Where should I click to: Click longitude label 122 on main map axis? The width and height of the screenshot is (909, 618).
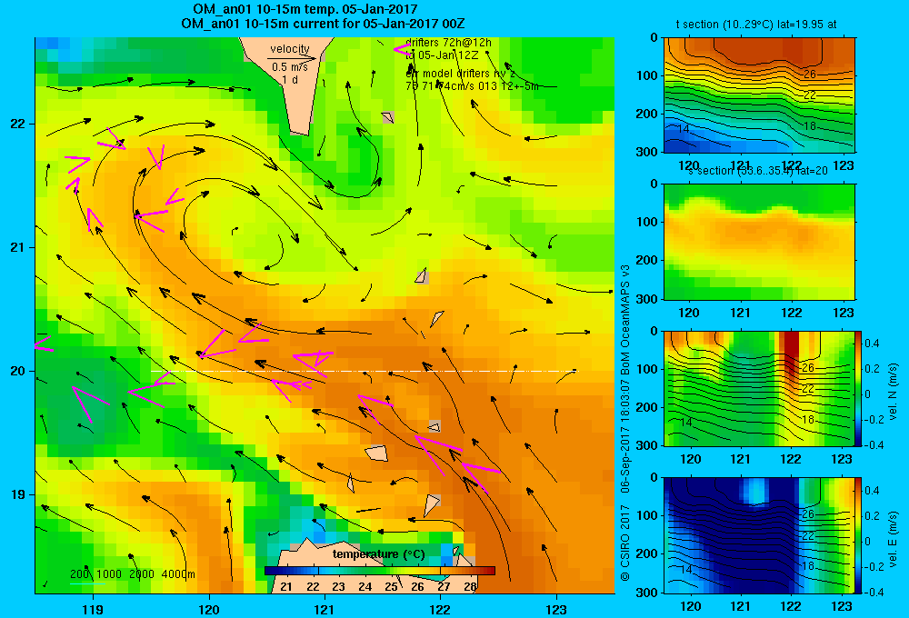(x=441, y=609)
